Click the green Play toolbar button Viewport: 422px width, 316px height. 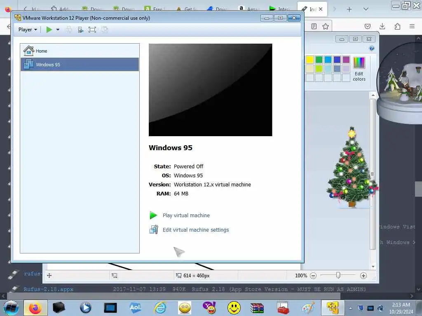pos(49,30)
